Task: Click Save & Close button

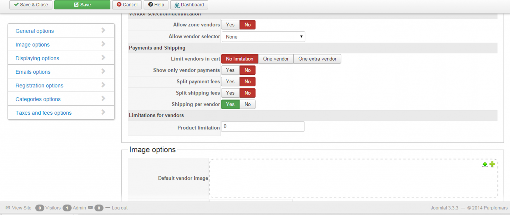Action: coord(31,5)
